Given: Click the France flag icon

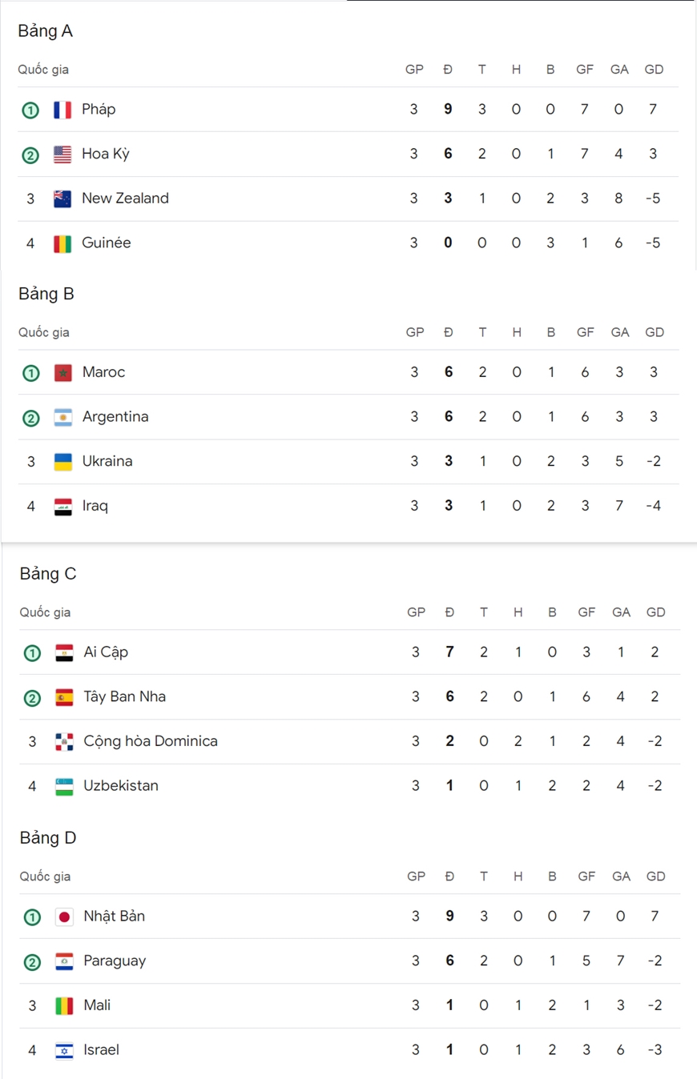Looking at the screenshot, I should [x=62, y=110].
